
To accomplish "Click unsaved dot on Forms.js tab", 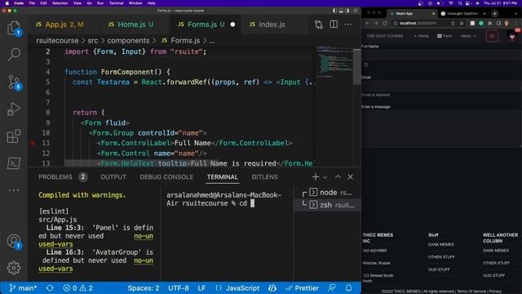I will click(x=232, y=24).
